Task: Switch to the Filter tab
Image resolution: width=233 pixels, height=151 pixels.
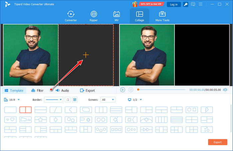Action: tap(37, 90)
